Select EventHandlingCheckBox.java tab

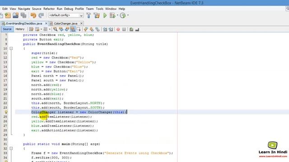tap(24, 23)
